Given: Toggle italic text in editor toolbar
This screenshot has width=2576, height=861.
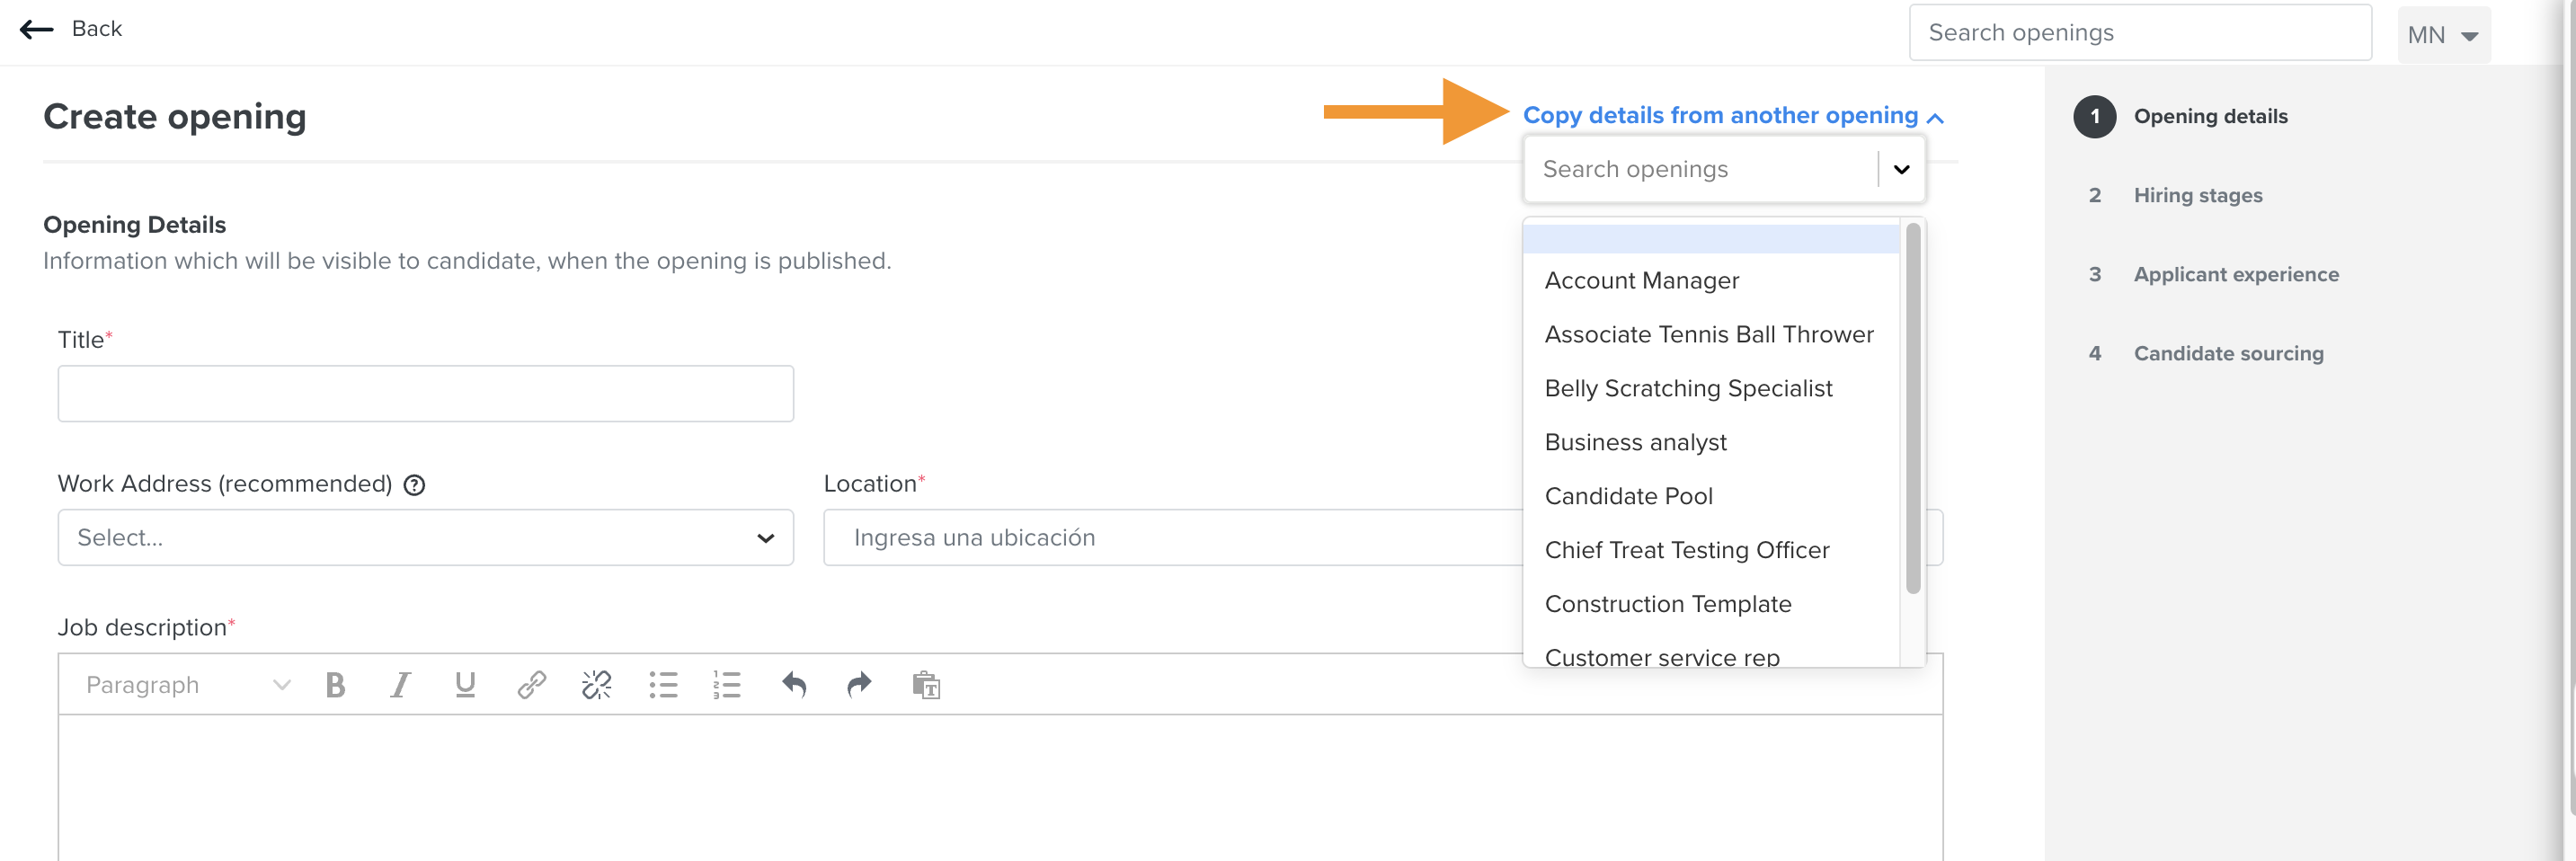Looking at the screenshot, I should [x=400, y=685].
